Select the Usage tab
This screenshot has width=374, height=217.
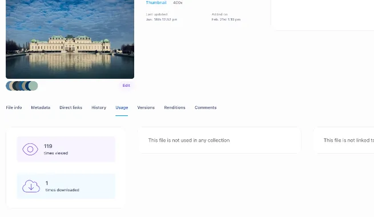(x=122, y=107)
